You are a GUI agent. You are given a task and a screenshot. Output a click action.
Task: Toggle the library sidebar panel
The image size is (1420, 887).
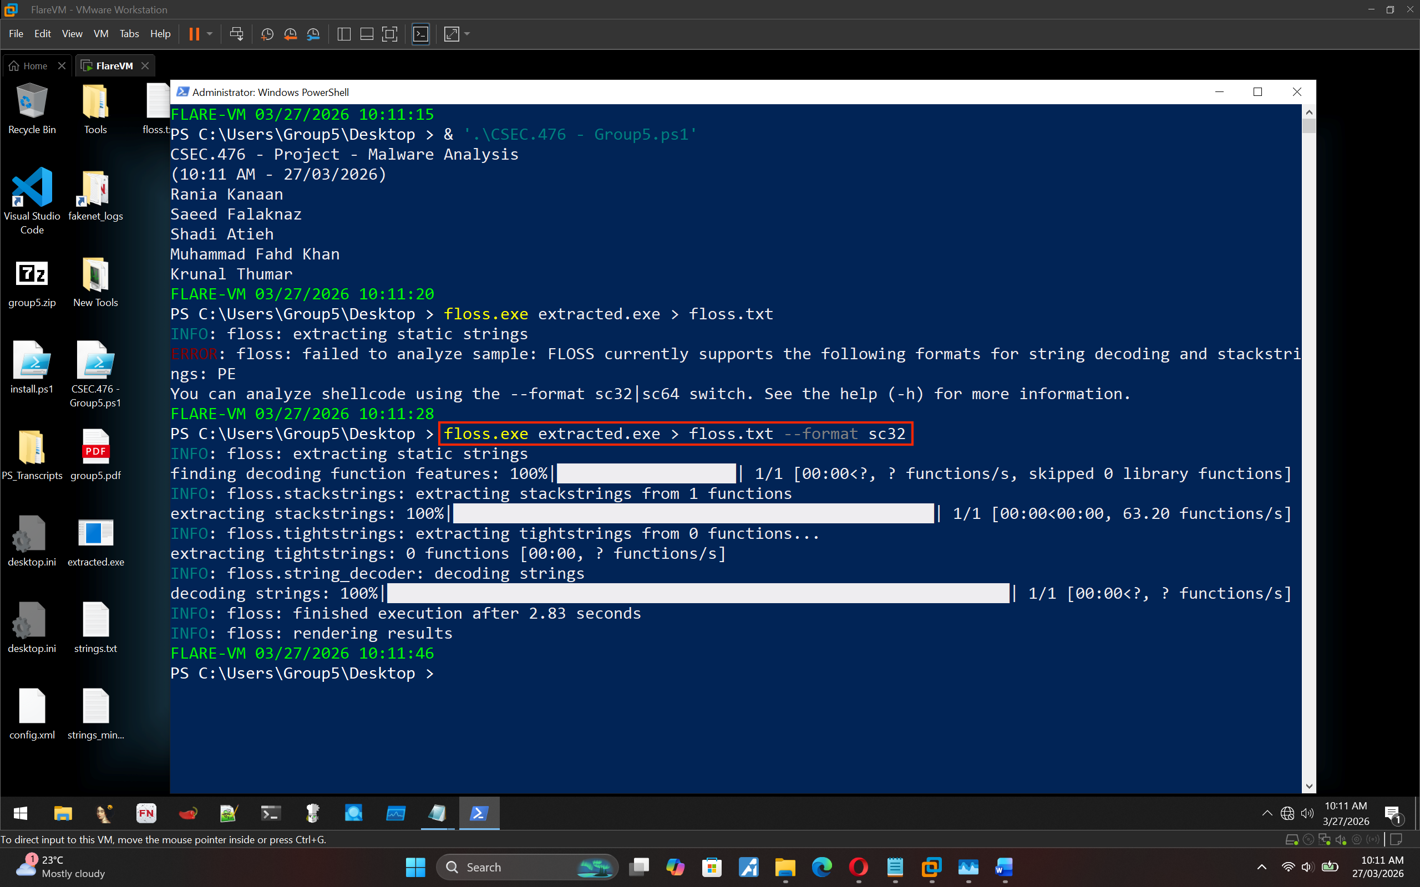(x=344, y=34)
